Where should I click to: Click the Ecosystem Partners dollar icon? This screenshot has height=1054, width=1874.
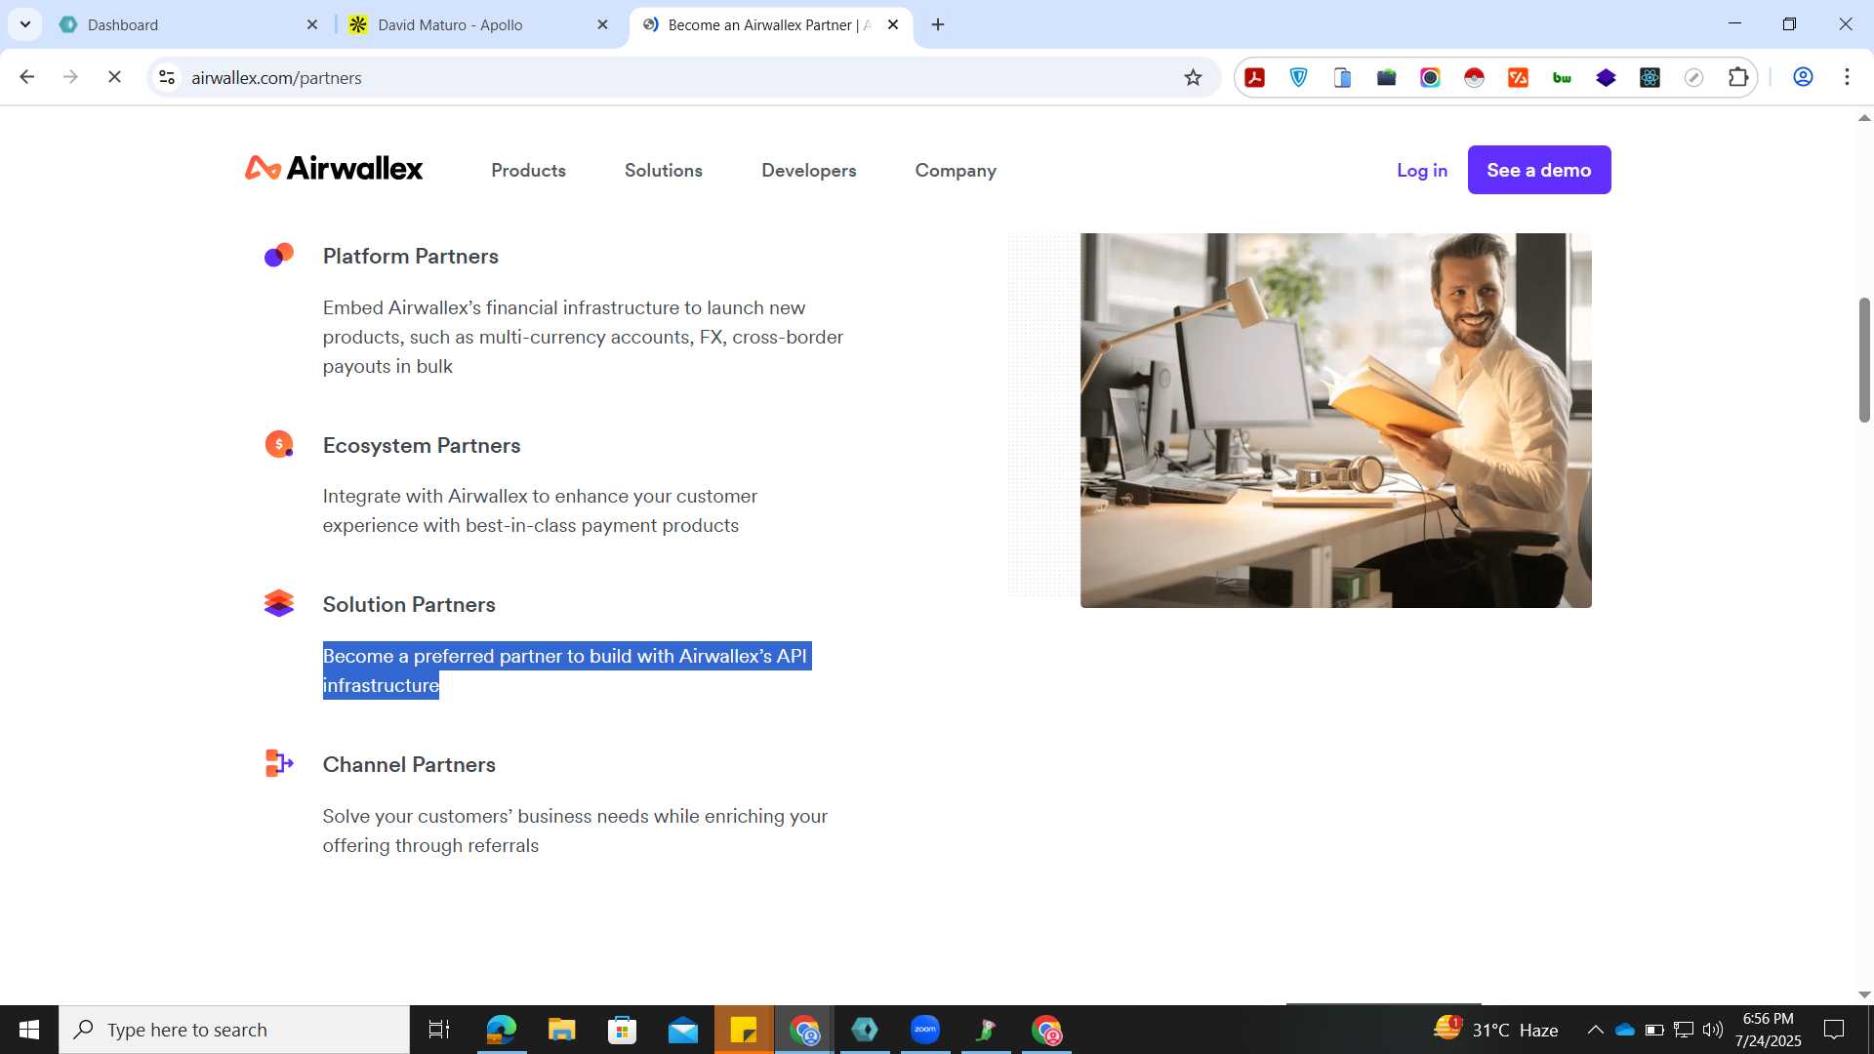(279, 444)
